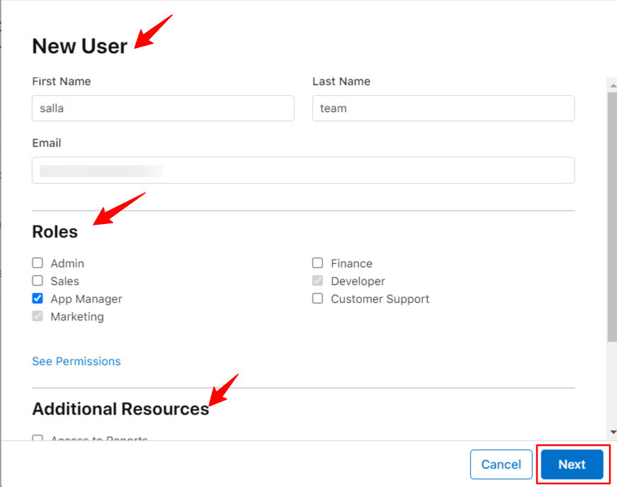Check the Sales role checkbox

pyautogui.click(x=38, y=281)
